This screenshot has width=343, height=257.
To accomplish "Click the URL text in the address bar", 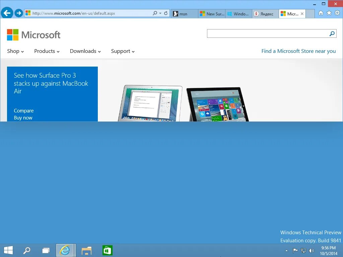I will pos(74,13).
